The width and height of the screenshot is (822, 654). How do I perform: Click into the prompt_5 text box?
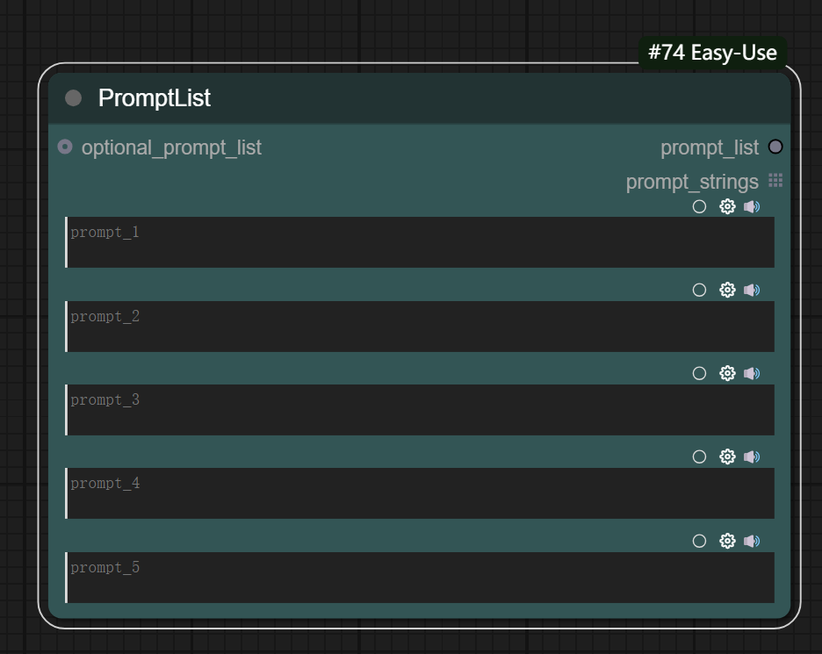point(420,578)
